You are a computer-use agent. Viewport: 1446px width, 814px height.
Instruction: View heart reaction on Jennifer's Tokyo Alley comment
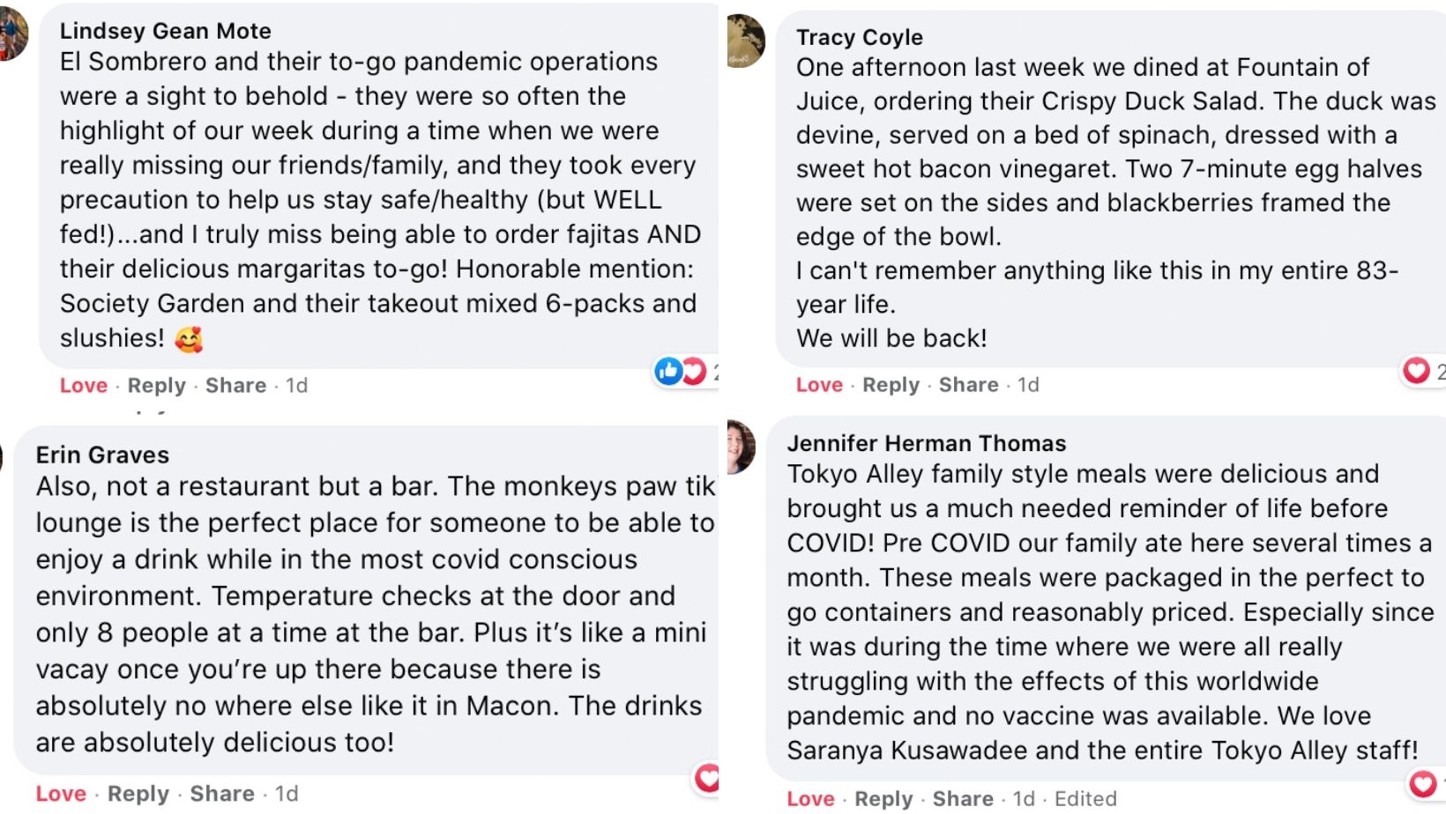[1422, 783]
